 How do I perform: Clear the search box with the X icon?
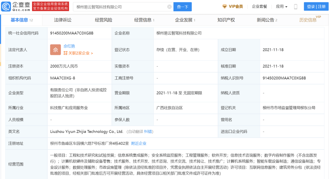tap(169, 7)
